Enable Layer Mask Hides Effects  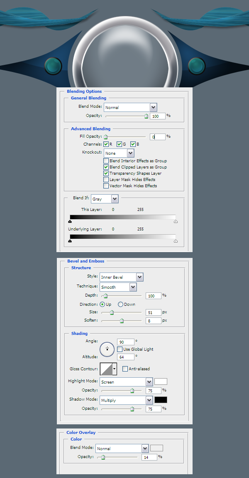[106, 180]
